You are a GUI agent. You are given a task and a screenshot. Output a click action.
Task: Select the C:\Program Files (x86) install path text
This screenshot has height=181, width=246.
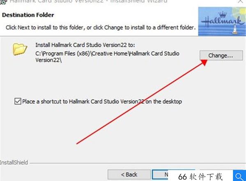click(x=107, y=57)
